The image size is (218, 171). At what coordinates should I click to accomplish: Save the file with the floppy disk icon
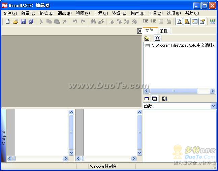point(23,21)
